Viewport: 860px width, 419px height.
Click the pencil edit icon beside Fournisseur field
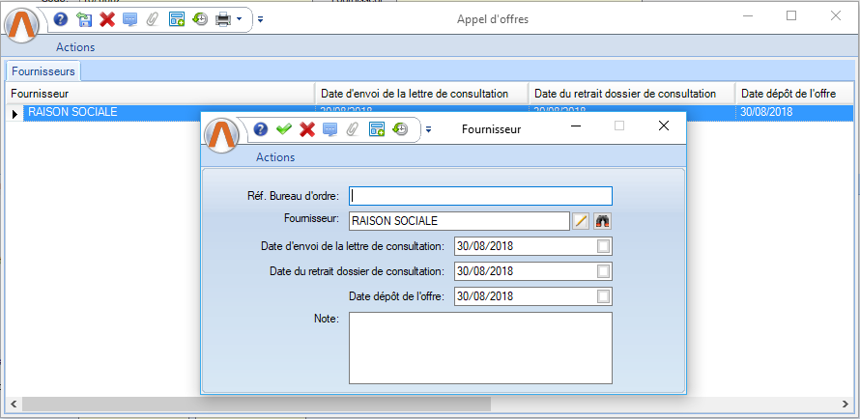click(581, 221)
